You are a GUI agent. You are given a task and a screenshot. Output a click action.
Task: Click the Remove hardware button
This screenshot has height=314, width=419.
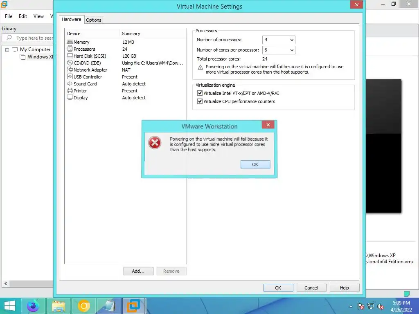click(x=171, y=271)
